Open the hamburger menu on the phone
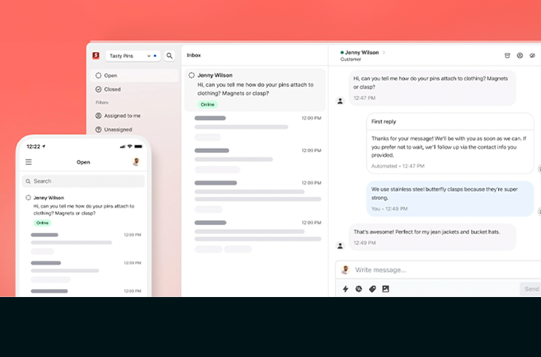Viewport: 541px width, 357px height. point(29,162)
